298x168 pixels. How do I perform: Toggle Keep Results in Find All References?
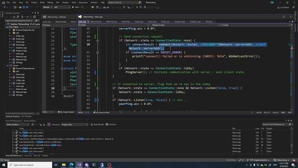(97, 125)
